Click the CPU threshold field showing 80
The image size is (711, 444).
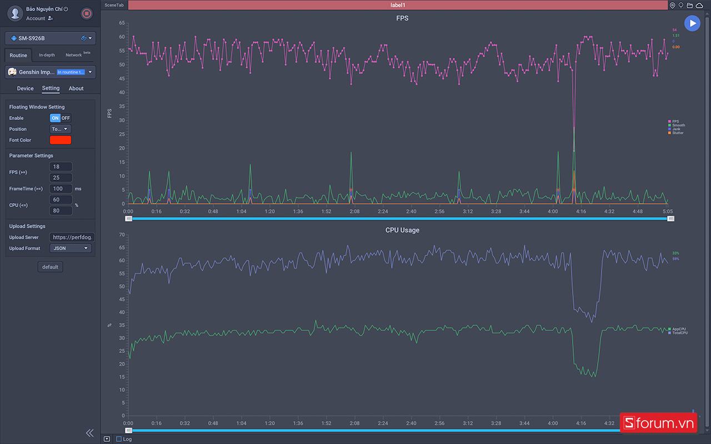61,210
